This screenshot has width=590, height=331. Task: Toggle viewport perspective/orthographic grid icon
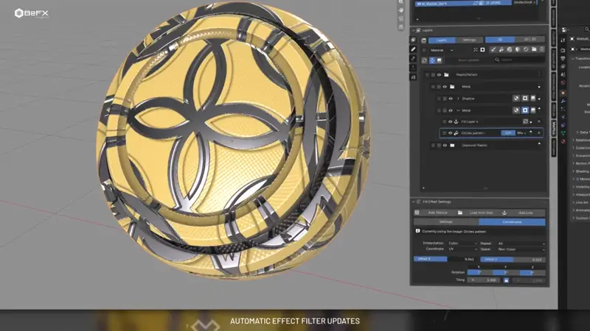click(x=401, y=27)
